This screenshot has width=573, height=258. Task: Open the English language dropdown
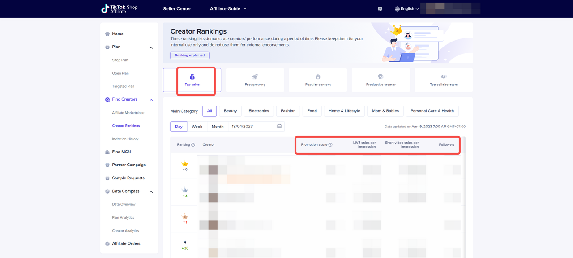point(407,9)
